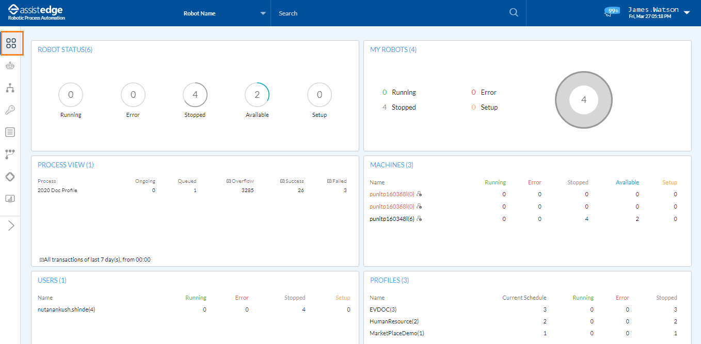Open the ROBOT STATUS(6) panel title

coord(65,49)
